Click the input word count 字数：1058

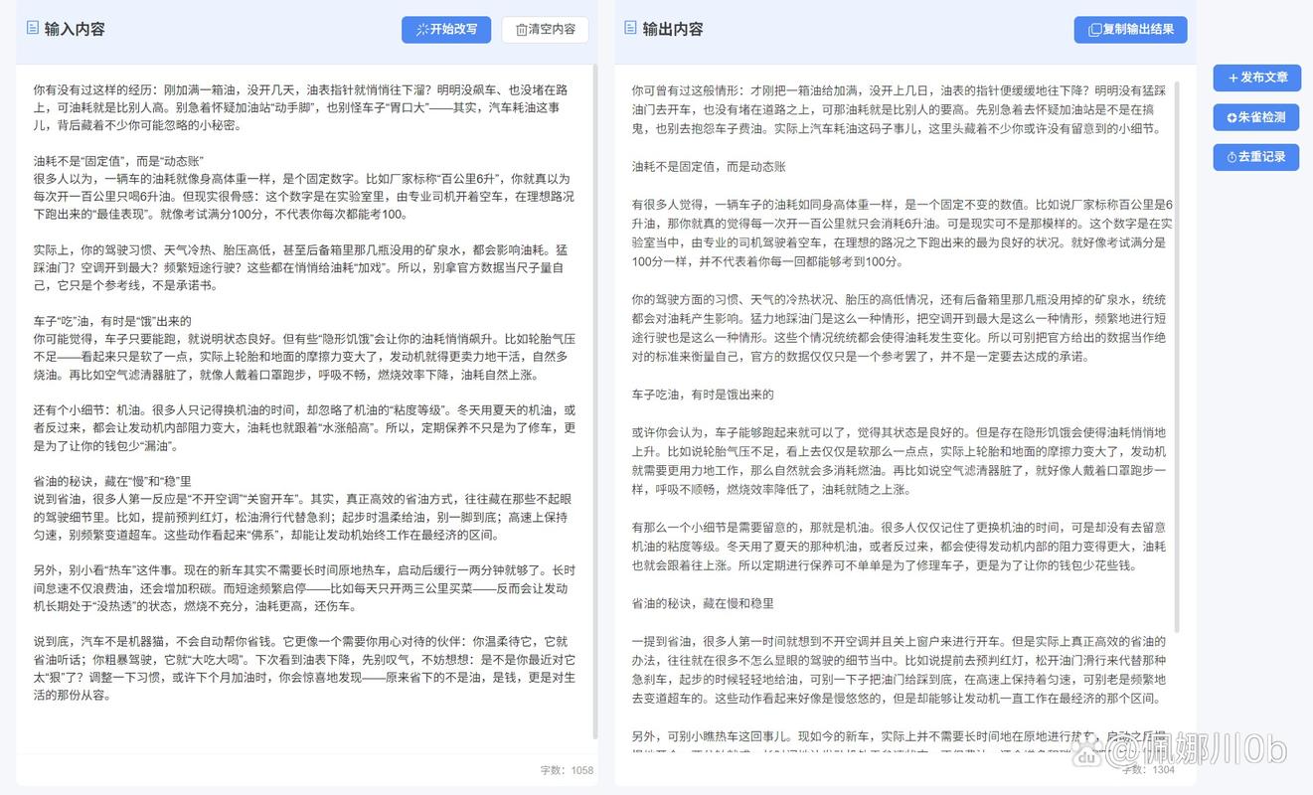pyautogui.click(x=567, y=770)
